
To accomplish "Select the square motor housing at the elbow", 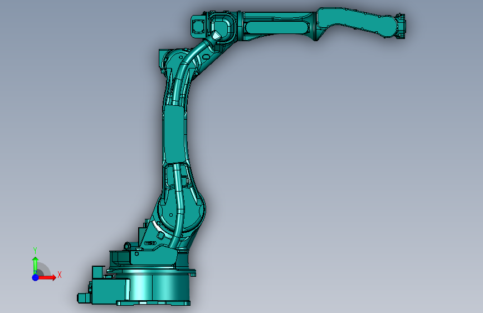I will click(x=198, y=26).
